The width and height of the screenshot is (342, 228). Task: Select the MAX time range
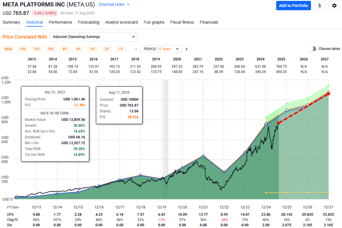click(x=8, y=49)
